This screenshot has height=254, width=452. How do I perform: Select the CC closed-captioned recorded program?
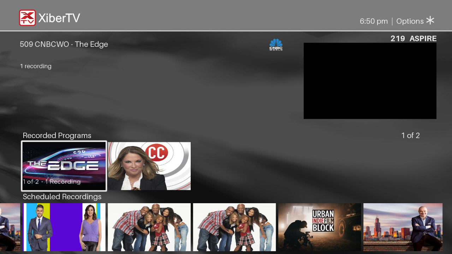(149, 166)
